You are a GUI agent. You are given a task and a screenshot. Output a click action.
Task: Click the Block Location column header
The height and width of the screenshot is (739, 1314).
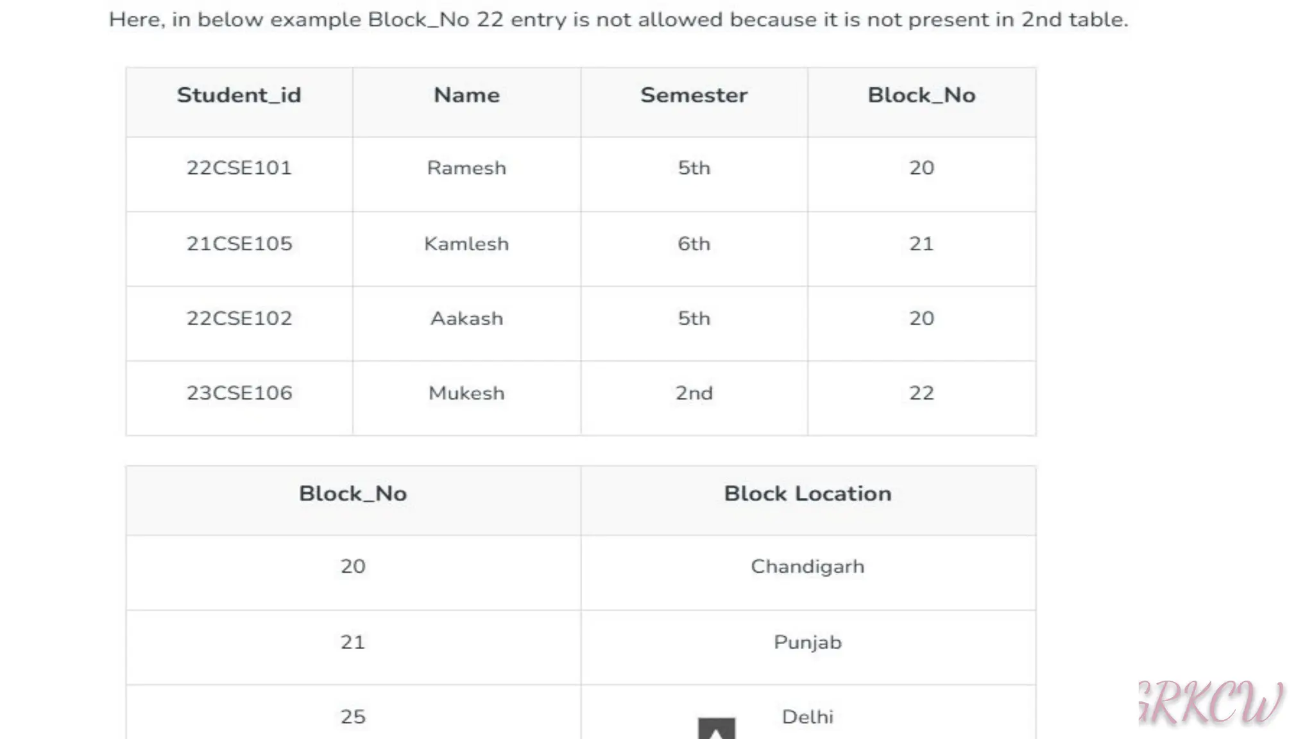(x=807, y=494)
